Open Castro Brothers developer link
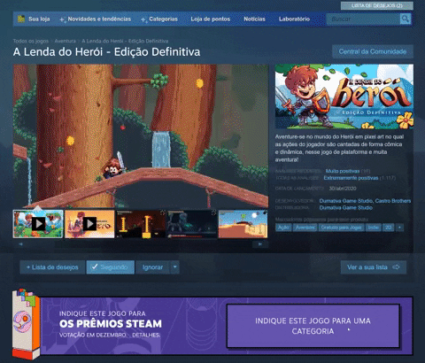 coord(393,201)
